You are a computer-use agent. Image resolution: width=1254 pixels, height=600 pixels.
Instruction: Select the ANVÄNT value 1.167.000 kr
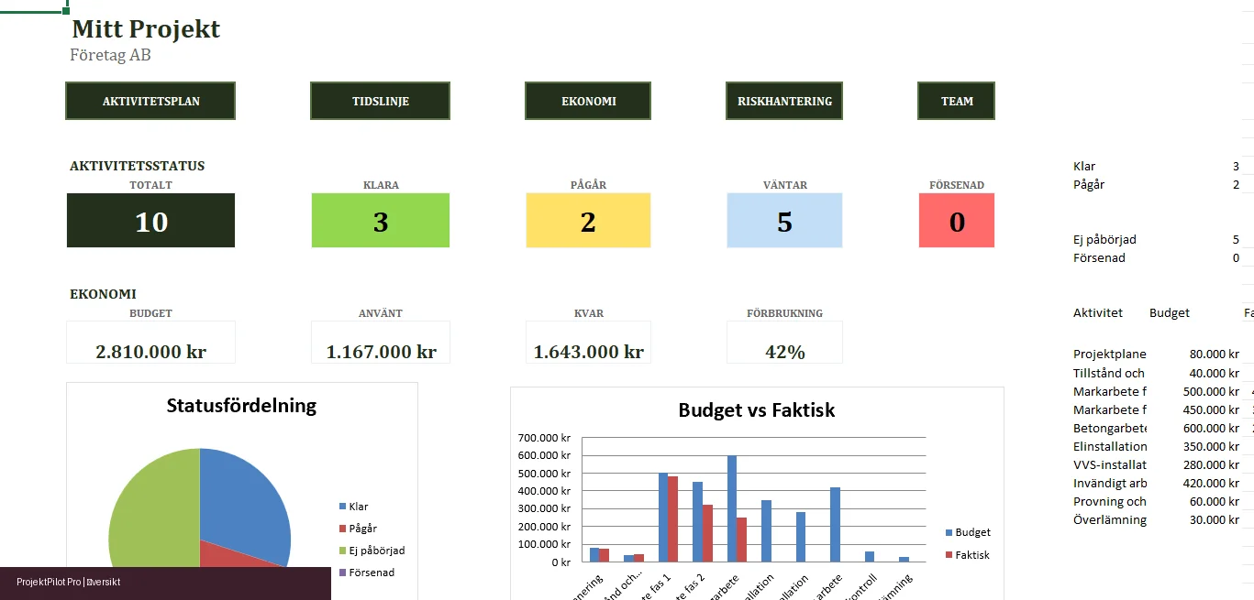[381, 352]
